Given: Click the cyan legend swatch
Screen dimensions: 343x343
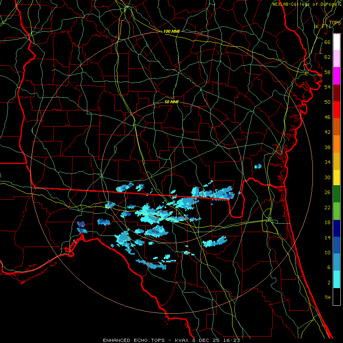Looking at the screenshot, I should pyautogui.click(x=337, y=279).
